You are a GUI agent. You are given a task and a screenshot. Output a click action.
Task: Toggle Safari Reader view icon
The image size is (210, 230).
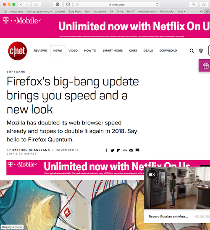77,5
